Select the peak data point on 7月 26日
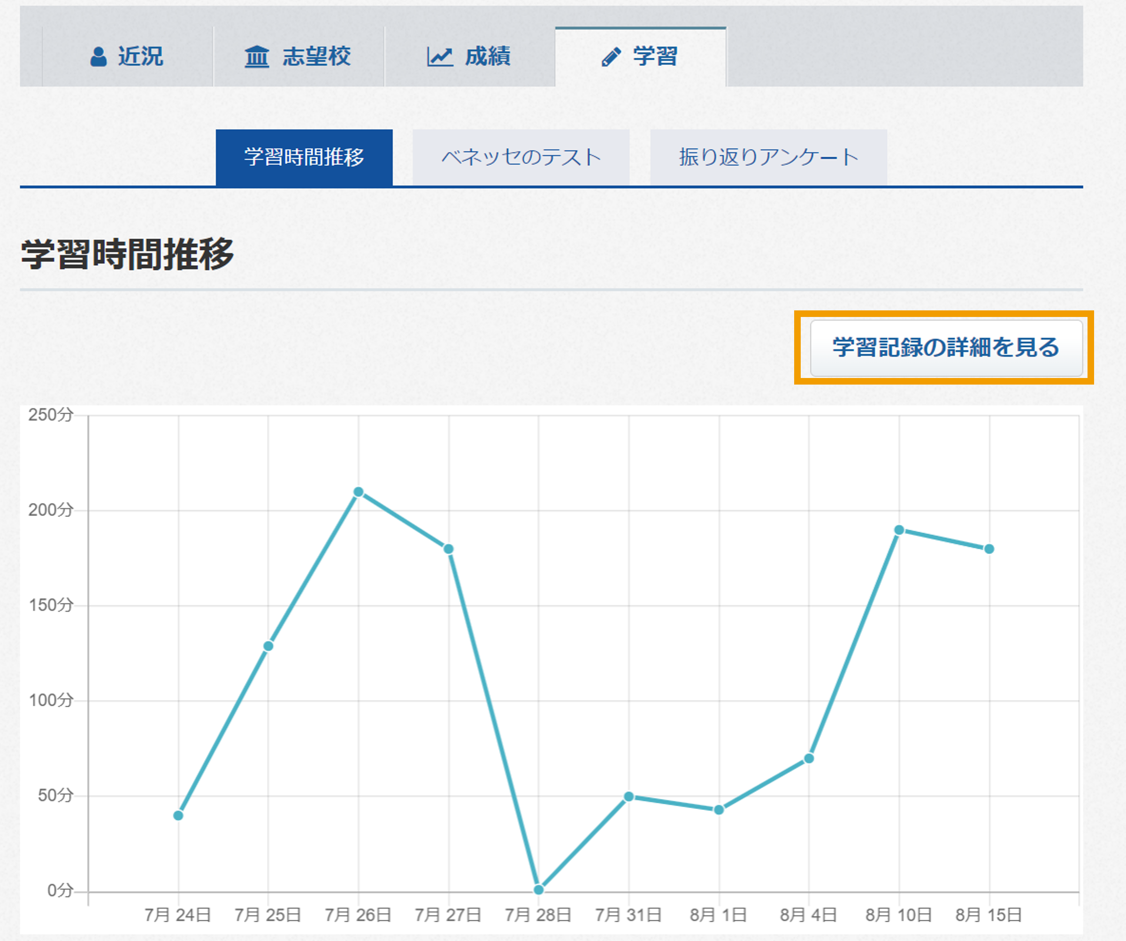The width and height of the screenshot is (1126, 941). click(359, 492)
